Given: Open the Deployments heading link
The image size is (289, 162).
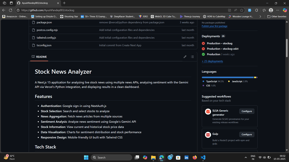Looking at the screenshot, I should (211, 36).
